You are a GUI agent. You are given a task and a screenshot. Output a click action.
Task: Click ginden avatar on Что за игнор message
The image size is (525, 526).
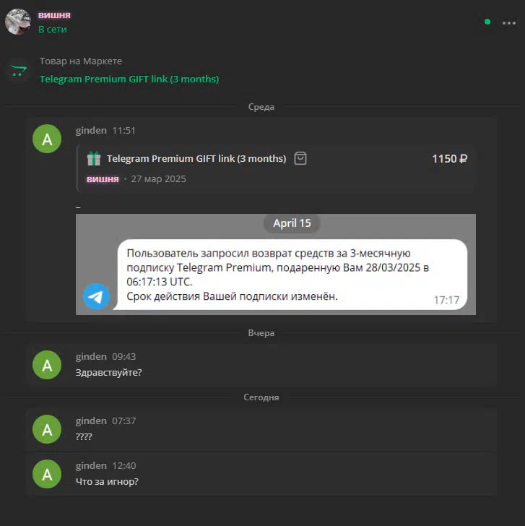(x=47, y=474)
